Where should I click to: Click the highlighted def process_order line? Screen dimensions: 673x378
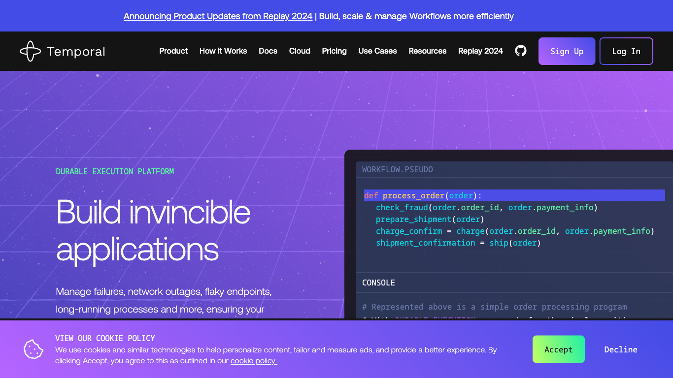[514, 195]
